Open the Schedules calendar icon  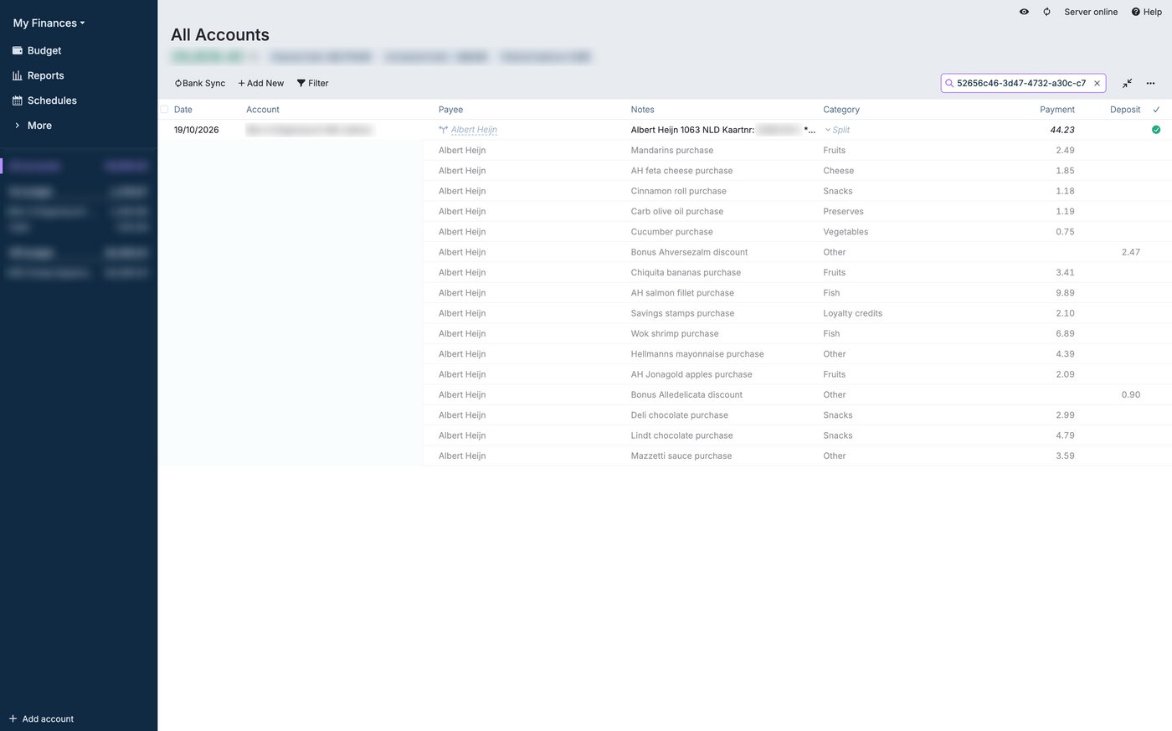click(17, 100)
